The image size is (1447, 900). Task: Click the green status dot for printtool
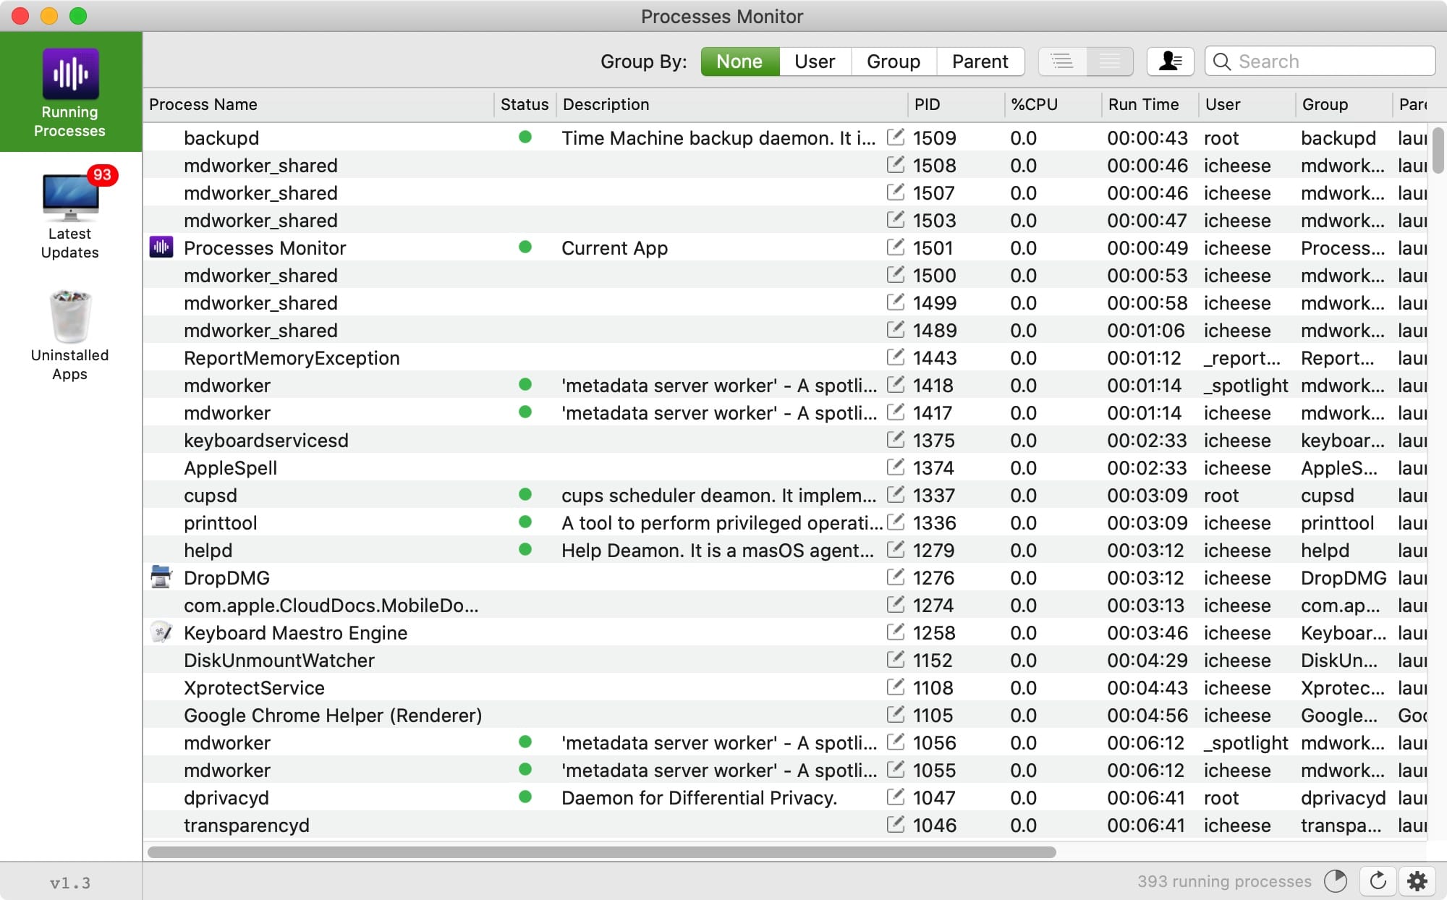click(x=525, y=522)
